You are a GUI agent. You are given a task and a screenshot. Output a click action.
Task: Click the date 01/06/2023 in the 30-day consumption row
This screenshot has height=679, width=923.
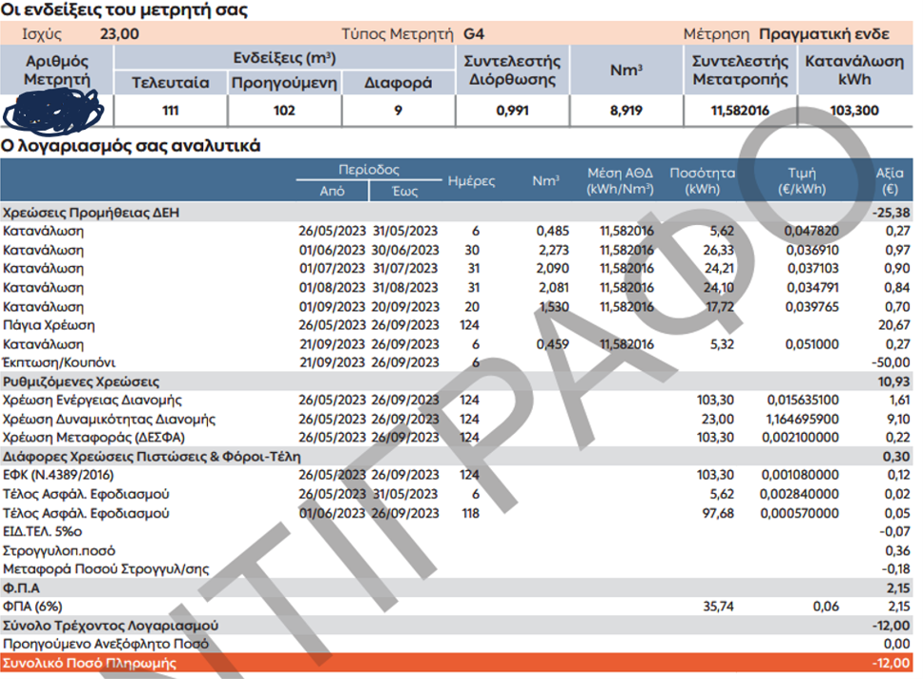[332, 250]
